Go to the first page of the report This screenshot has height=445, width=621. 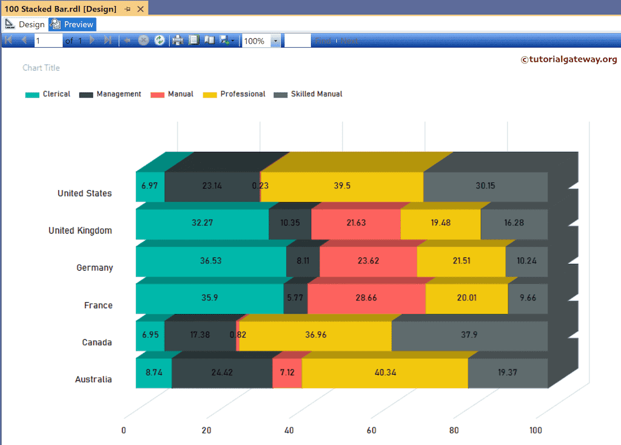(x=9, y=40)
